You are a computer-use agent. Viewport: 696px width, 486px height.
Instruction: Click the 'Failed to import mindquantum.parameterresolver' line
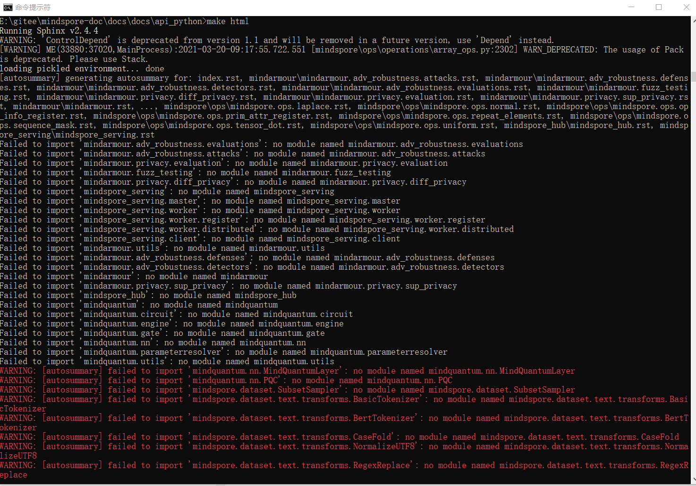click(224, 352)
